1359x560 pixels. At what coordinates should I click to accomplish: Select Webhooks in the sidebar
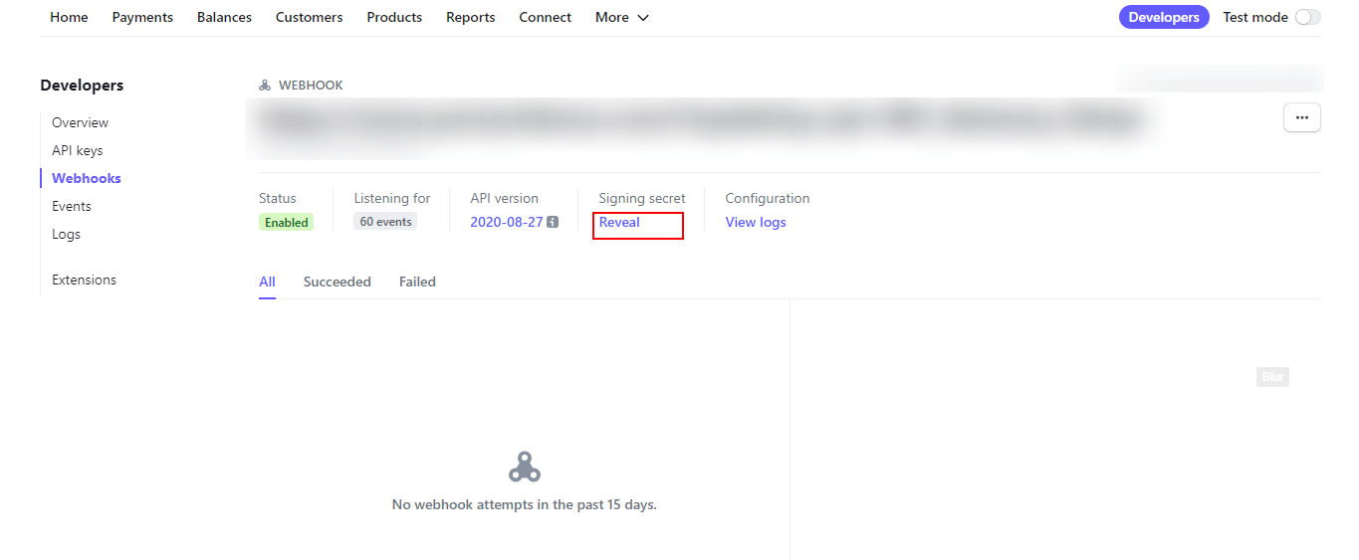point(87,178)
